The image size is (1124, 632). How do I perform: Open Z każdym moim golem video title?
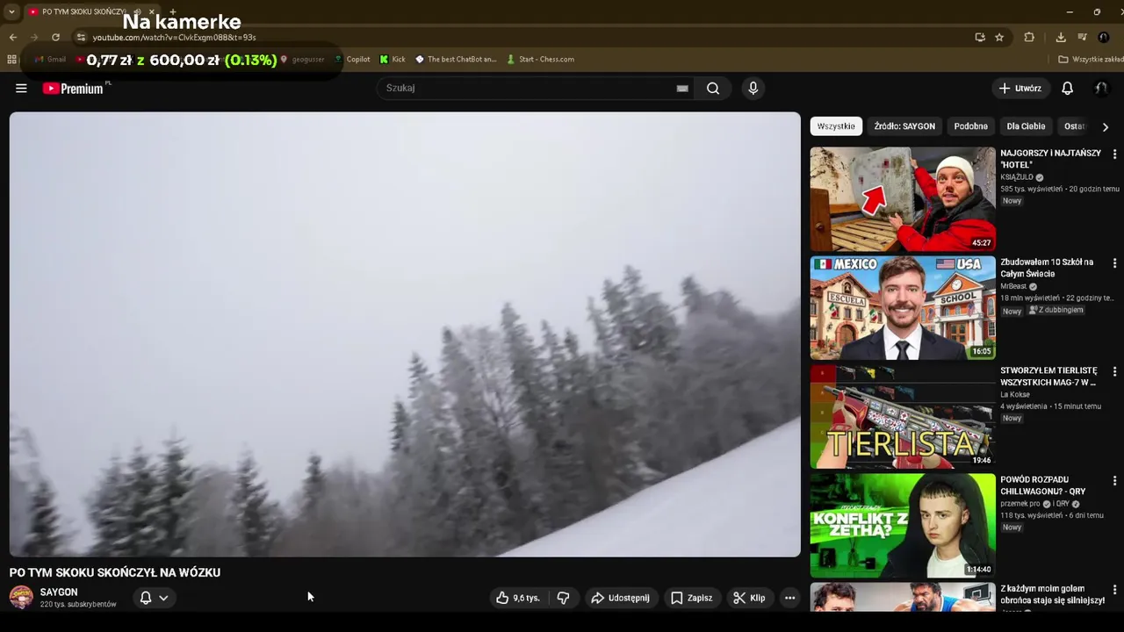pyautogui.click(x=1052, y=594)
